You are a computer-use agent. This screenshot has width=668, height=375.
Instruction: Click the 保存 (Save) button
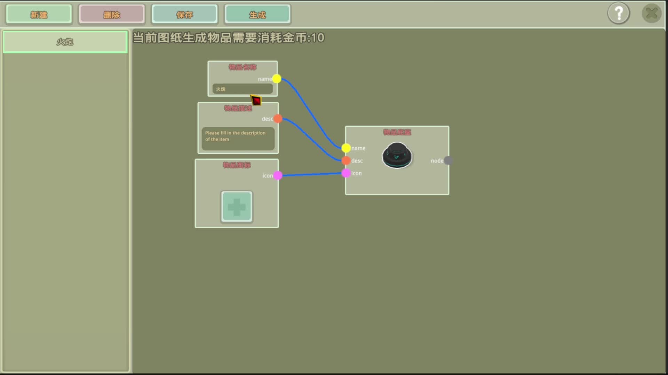pyautogui.click(x=184, y=15)
